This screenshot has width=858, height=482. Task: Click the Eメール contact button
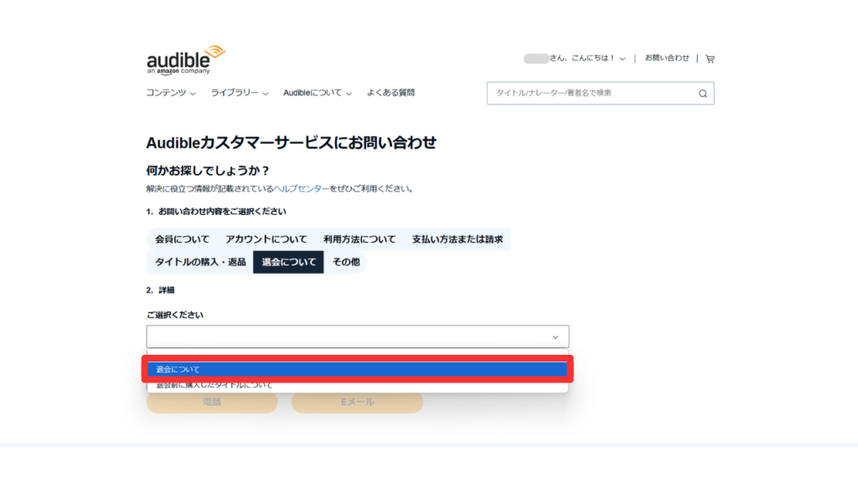(357, 403)
